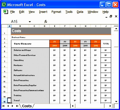The width and height of the screenshot is (120, 110).
Task: Go to last sheet tab arrow
Action: (x=17, y=106)
